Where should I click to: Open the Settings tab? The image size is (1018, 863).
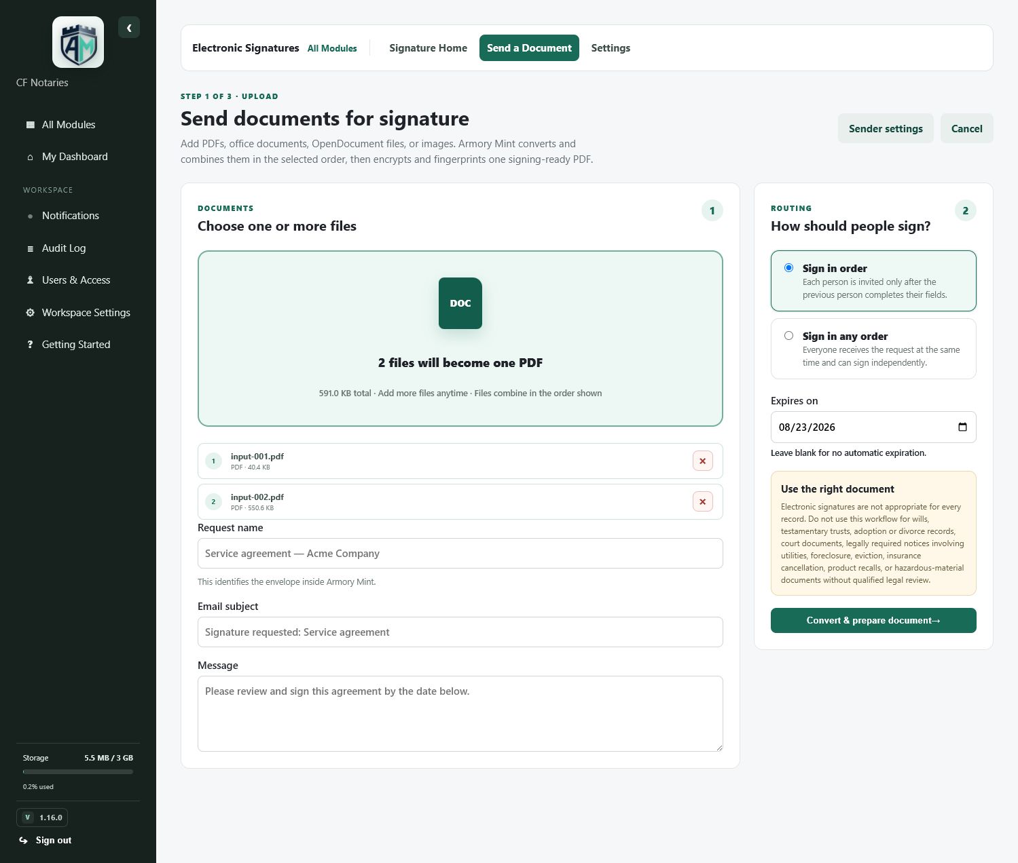point(611,48)
